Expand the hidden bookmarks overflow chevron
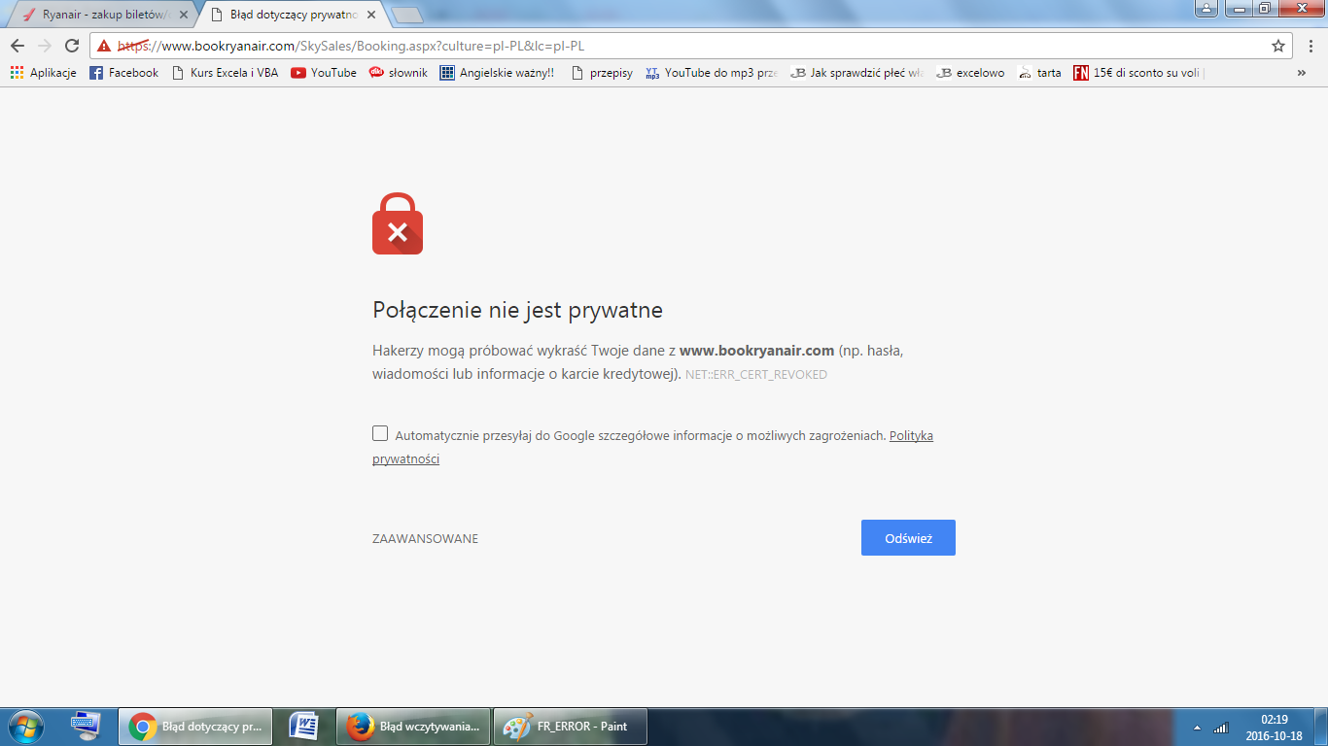This screenshot has height=746, width=1328. [x=1302, y=73]
